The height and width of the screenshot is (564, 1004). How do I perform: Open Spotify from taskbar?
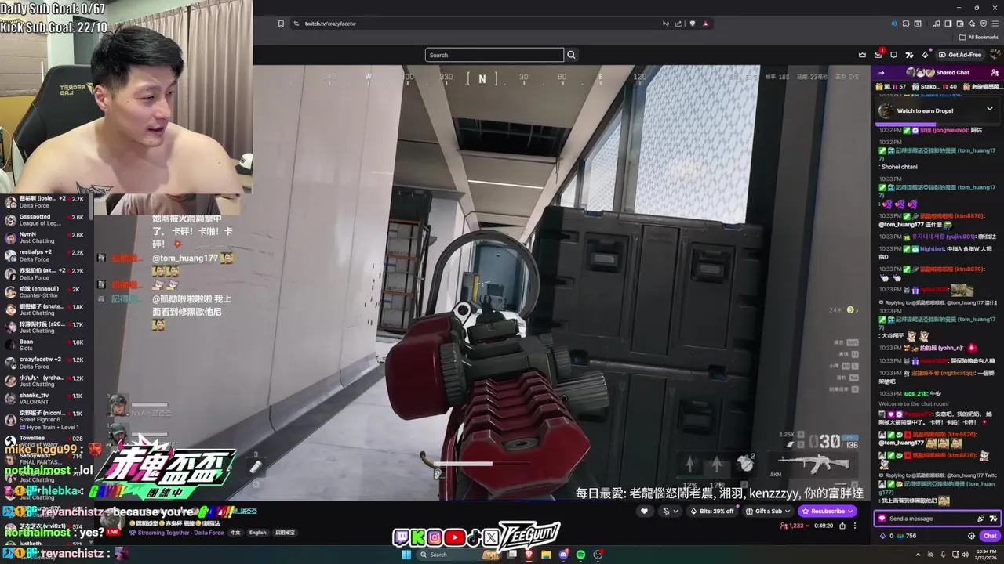coord(580,555)
